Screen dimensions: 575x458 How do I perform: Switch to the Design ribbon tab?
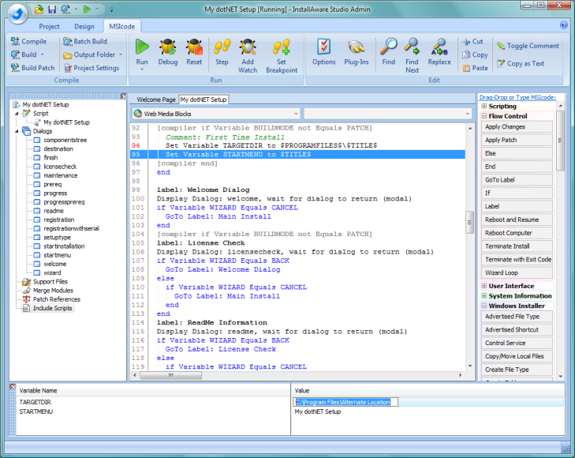click(84, 26)
